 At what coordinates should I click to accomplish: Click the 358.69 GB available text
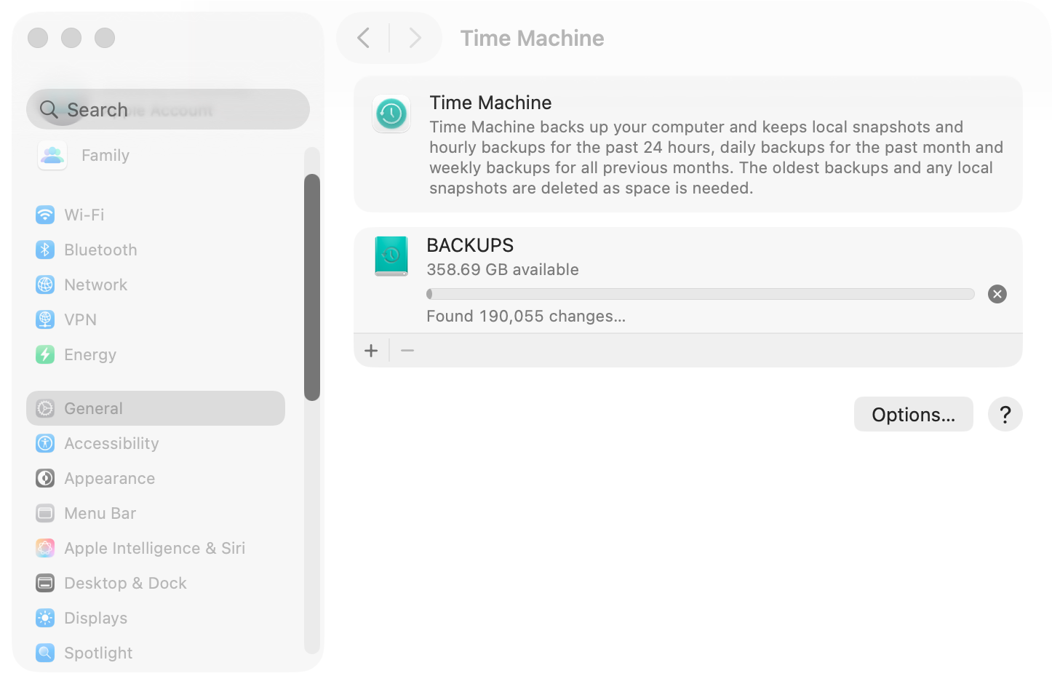pos(503,269)
